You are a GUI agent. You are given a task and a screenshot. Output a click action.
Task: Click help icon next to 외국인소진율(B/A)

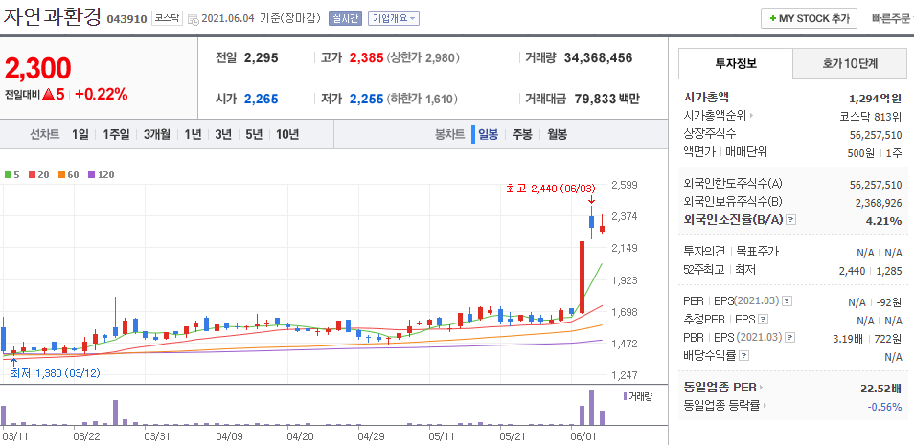click(790, 220)
